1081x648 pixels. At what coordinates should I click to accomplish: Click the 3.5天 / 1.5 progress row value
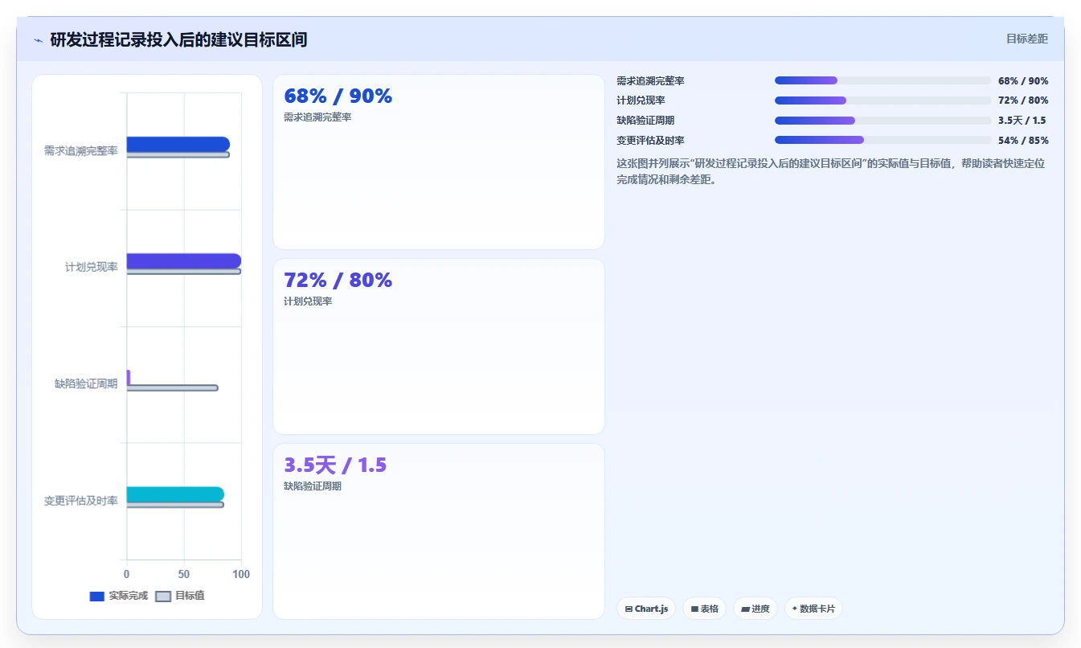[x=1022, y=121]
